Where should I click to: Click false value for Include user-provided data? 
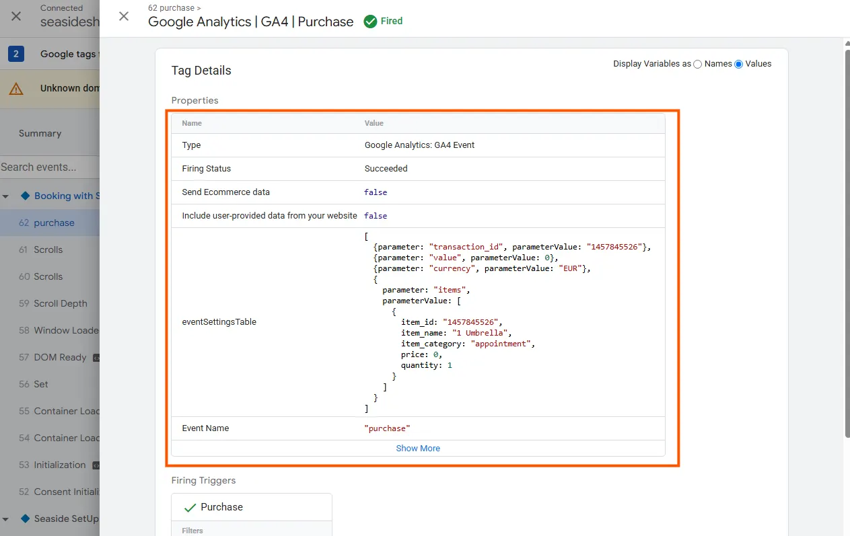[376, 216]
